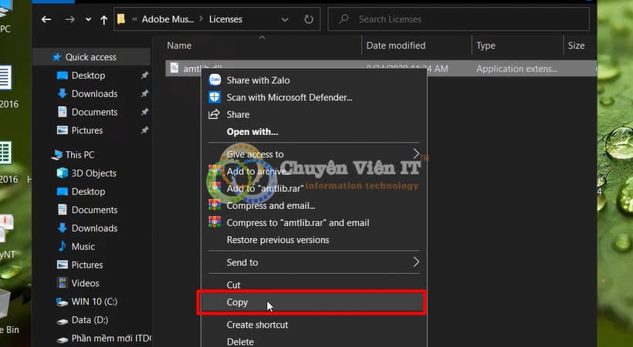
Task: Select Cut in the context menu
Action: tap(233, 285)
